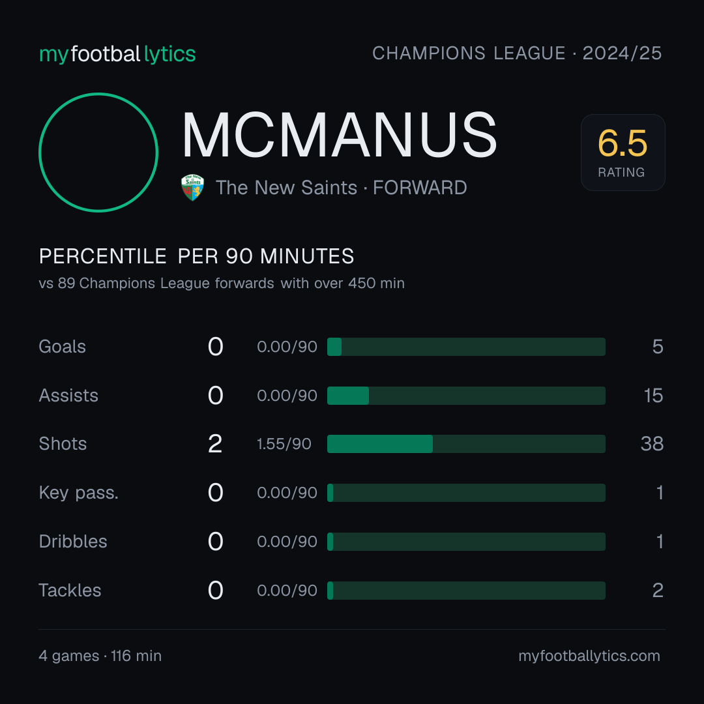Click the empty player photo circle

click(98, 152)
